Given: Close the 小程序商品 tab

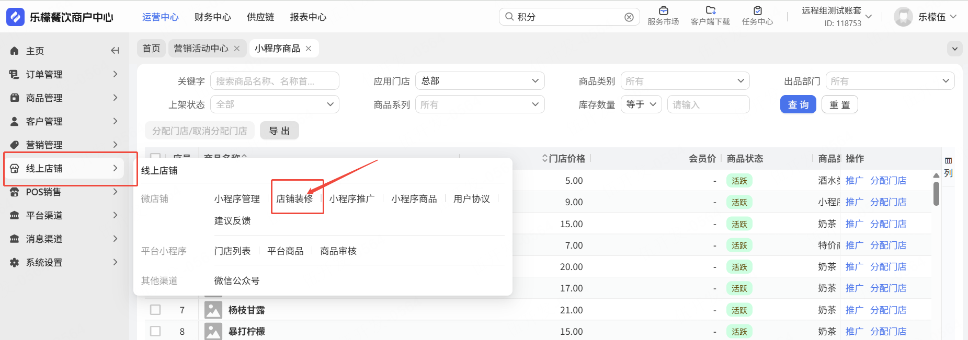Looking at the screenshot, I should (309, 48).
